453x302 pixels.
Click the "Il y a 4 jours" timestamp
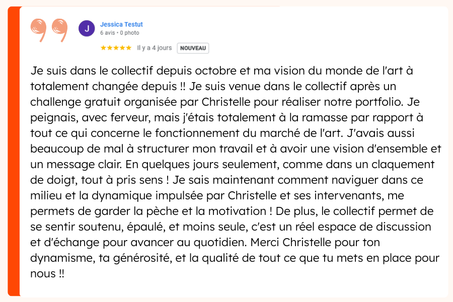tap(154, 48)
